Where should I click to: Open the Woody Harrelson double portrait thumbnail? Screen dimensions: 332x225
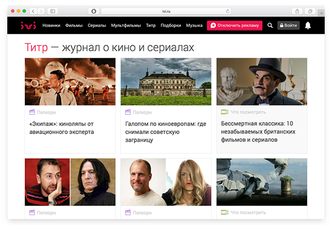166,182
